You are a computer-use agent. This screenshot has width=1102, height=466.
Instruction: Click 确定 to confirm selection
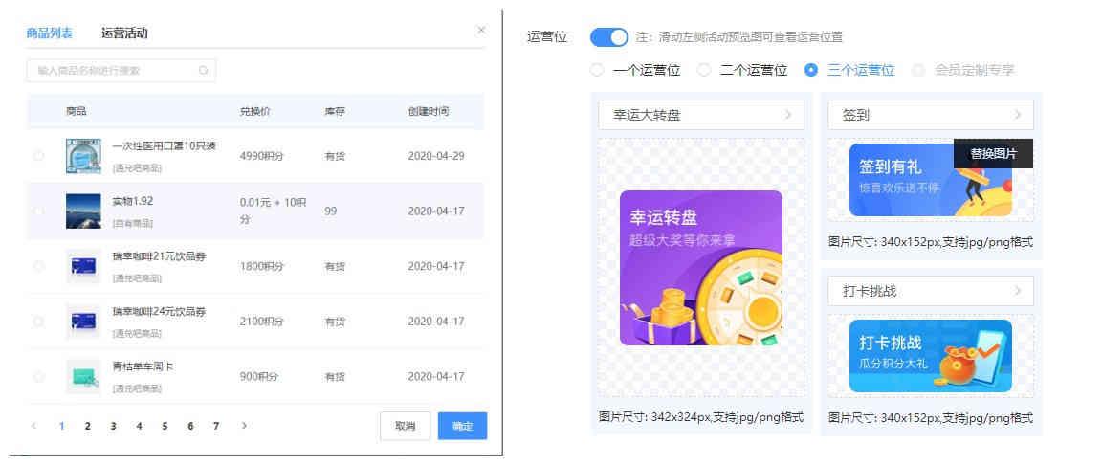462,426
